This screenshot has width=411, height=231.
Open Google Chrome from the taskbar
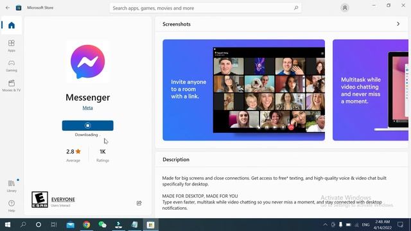coord(87,225)
